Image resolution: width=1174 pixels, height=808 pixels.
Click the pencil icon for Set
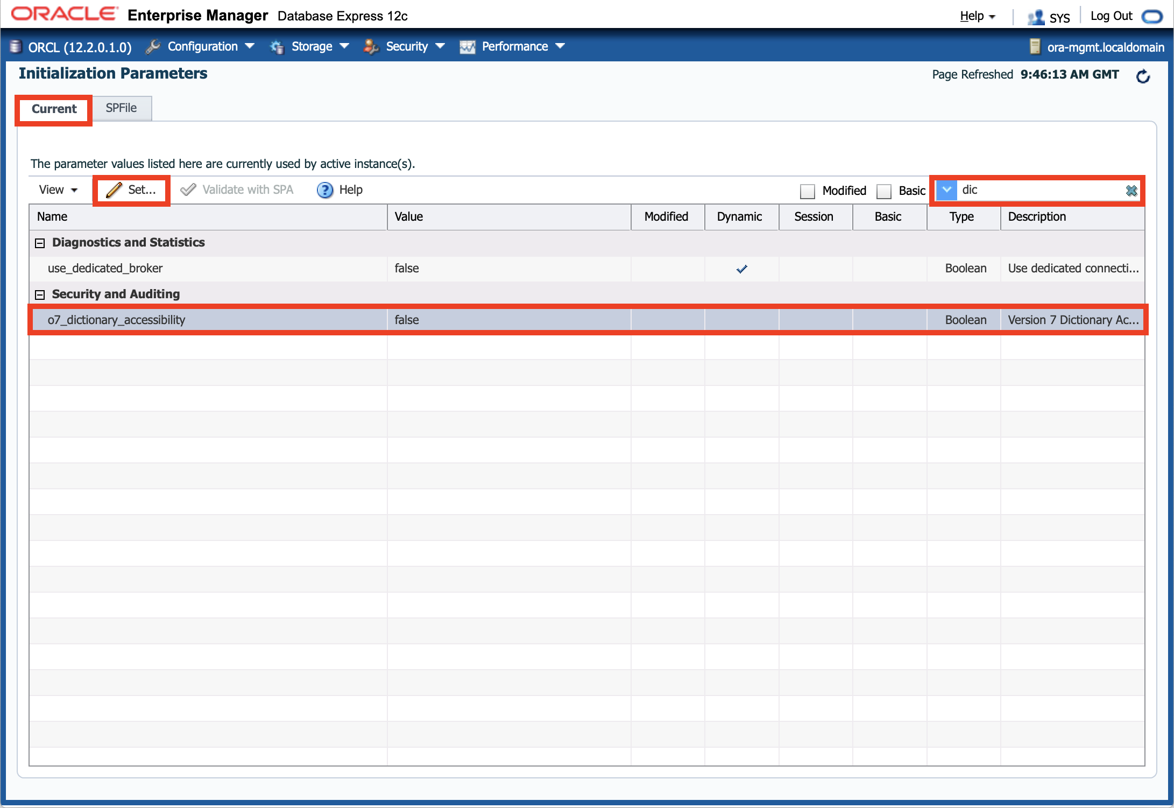114,189
